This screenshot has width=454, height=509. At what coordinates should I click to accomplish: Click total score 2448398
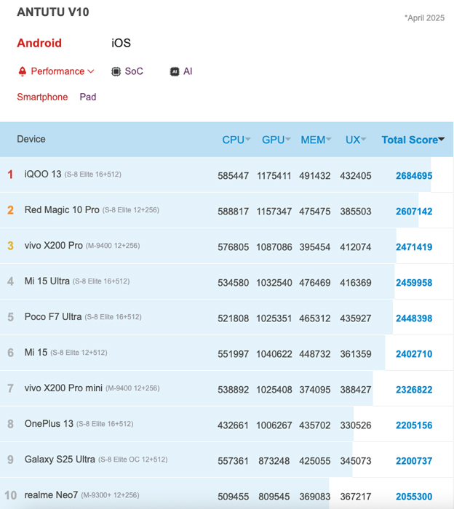pos(414,318)
